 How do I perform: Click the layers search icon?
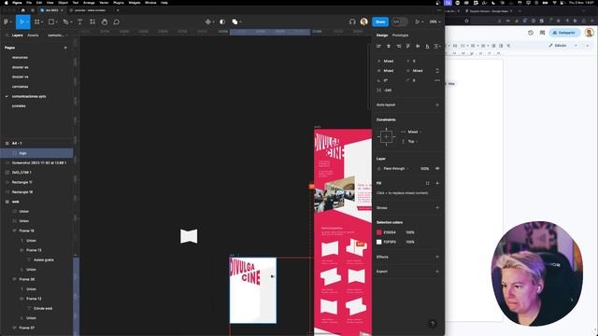(7, 35)
